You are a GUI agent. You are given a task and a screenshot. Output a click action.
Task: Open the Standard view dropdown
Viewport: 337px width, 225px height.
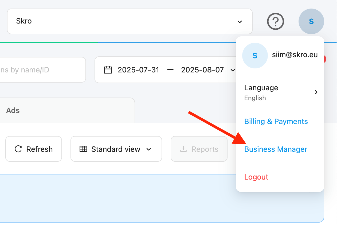tap(116, 149)
